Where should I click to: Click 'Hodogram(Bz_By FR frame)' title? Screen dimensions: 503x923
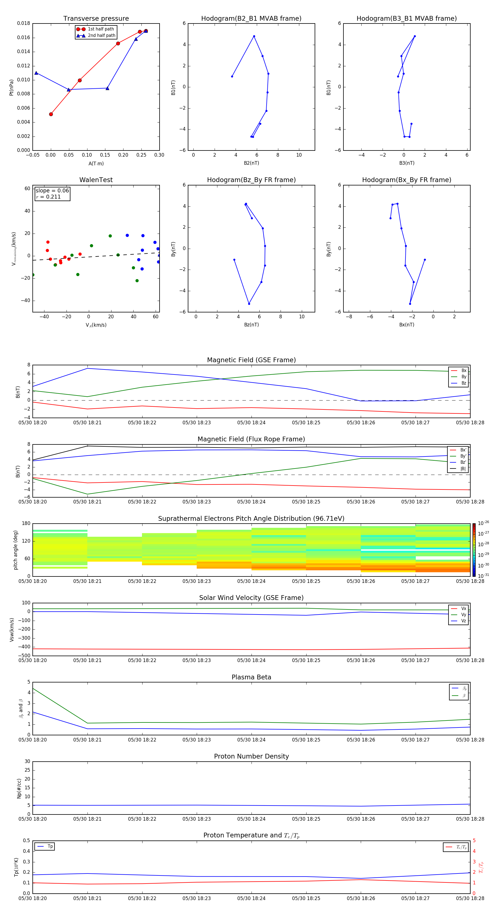[251, 180]
